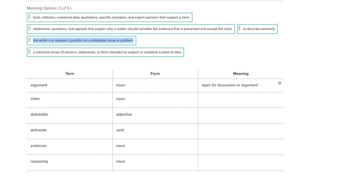Grab drag handle of 'facts, statistics' option

tap(29, 17)
